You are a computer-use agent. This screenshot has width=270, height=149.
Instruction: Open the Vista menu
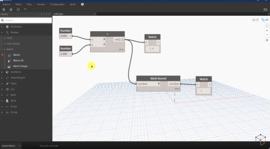tap(29, 4)
